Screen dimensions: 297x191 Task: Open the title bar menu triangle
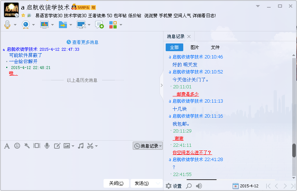click(258, 6)
